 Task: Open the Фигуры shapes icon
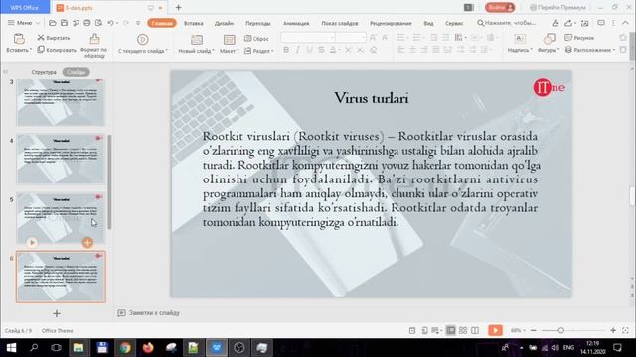549,39
